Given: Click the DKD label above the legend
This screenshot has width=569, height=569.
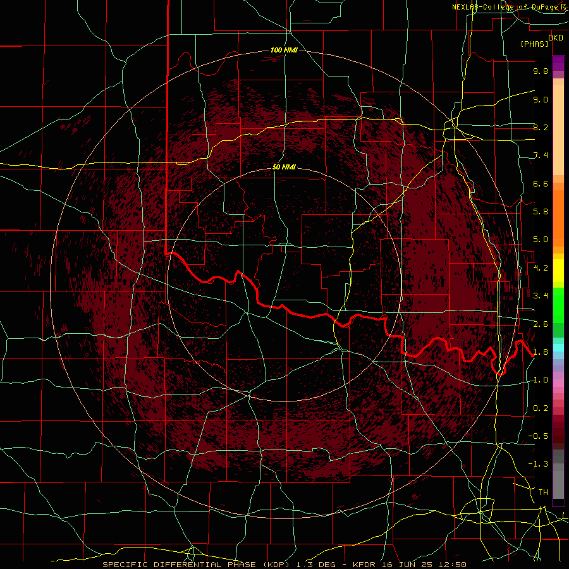Looking at the screenshot, I should tap(556, 38).
